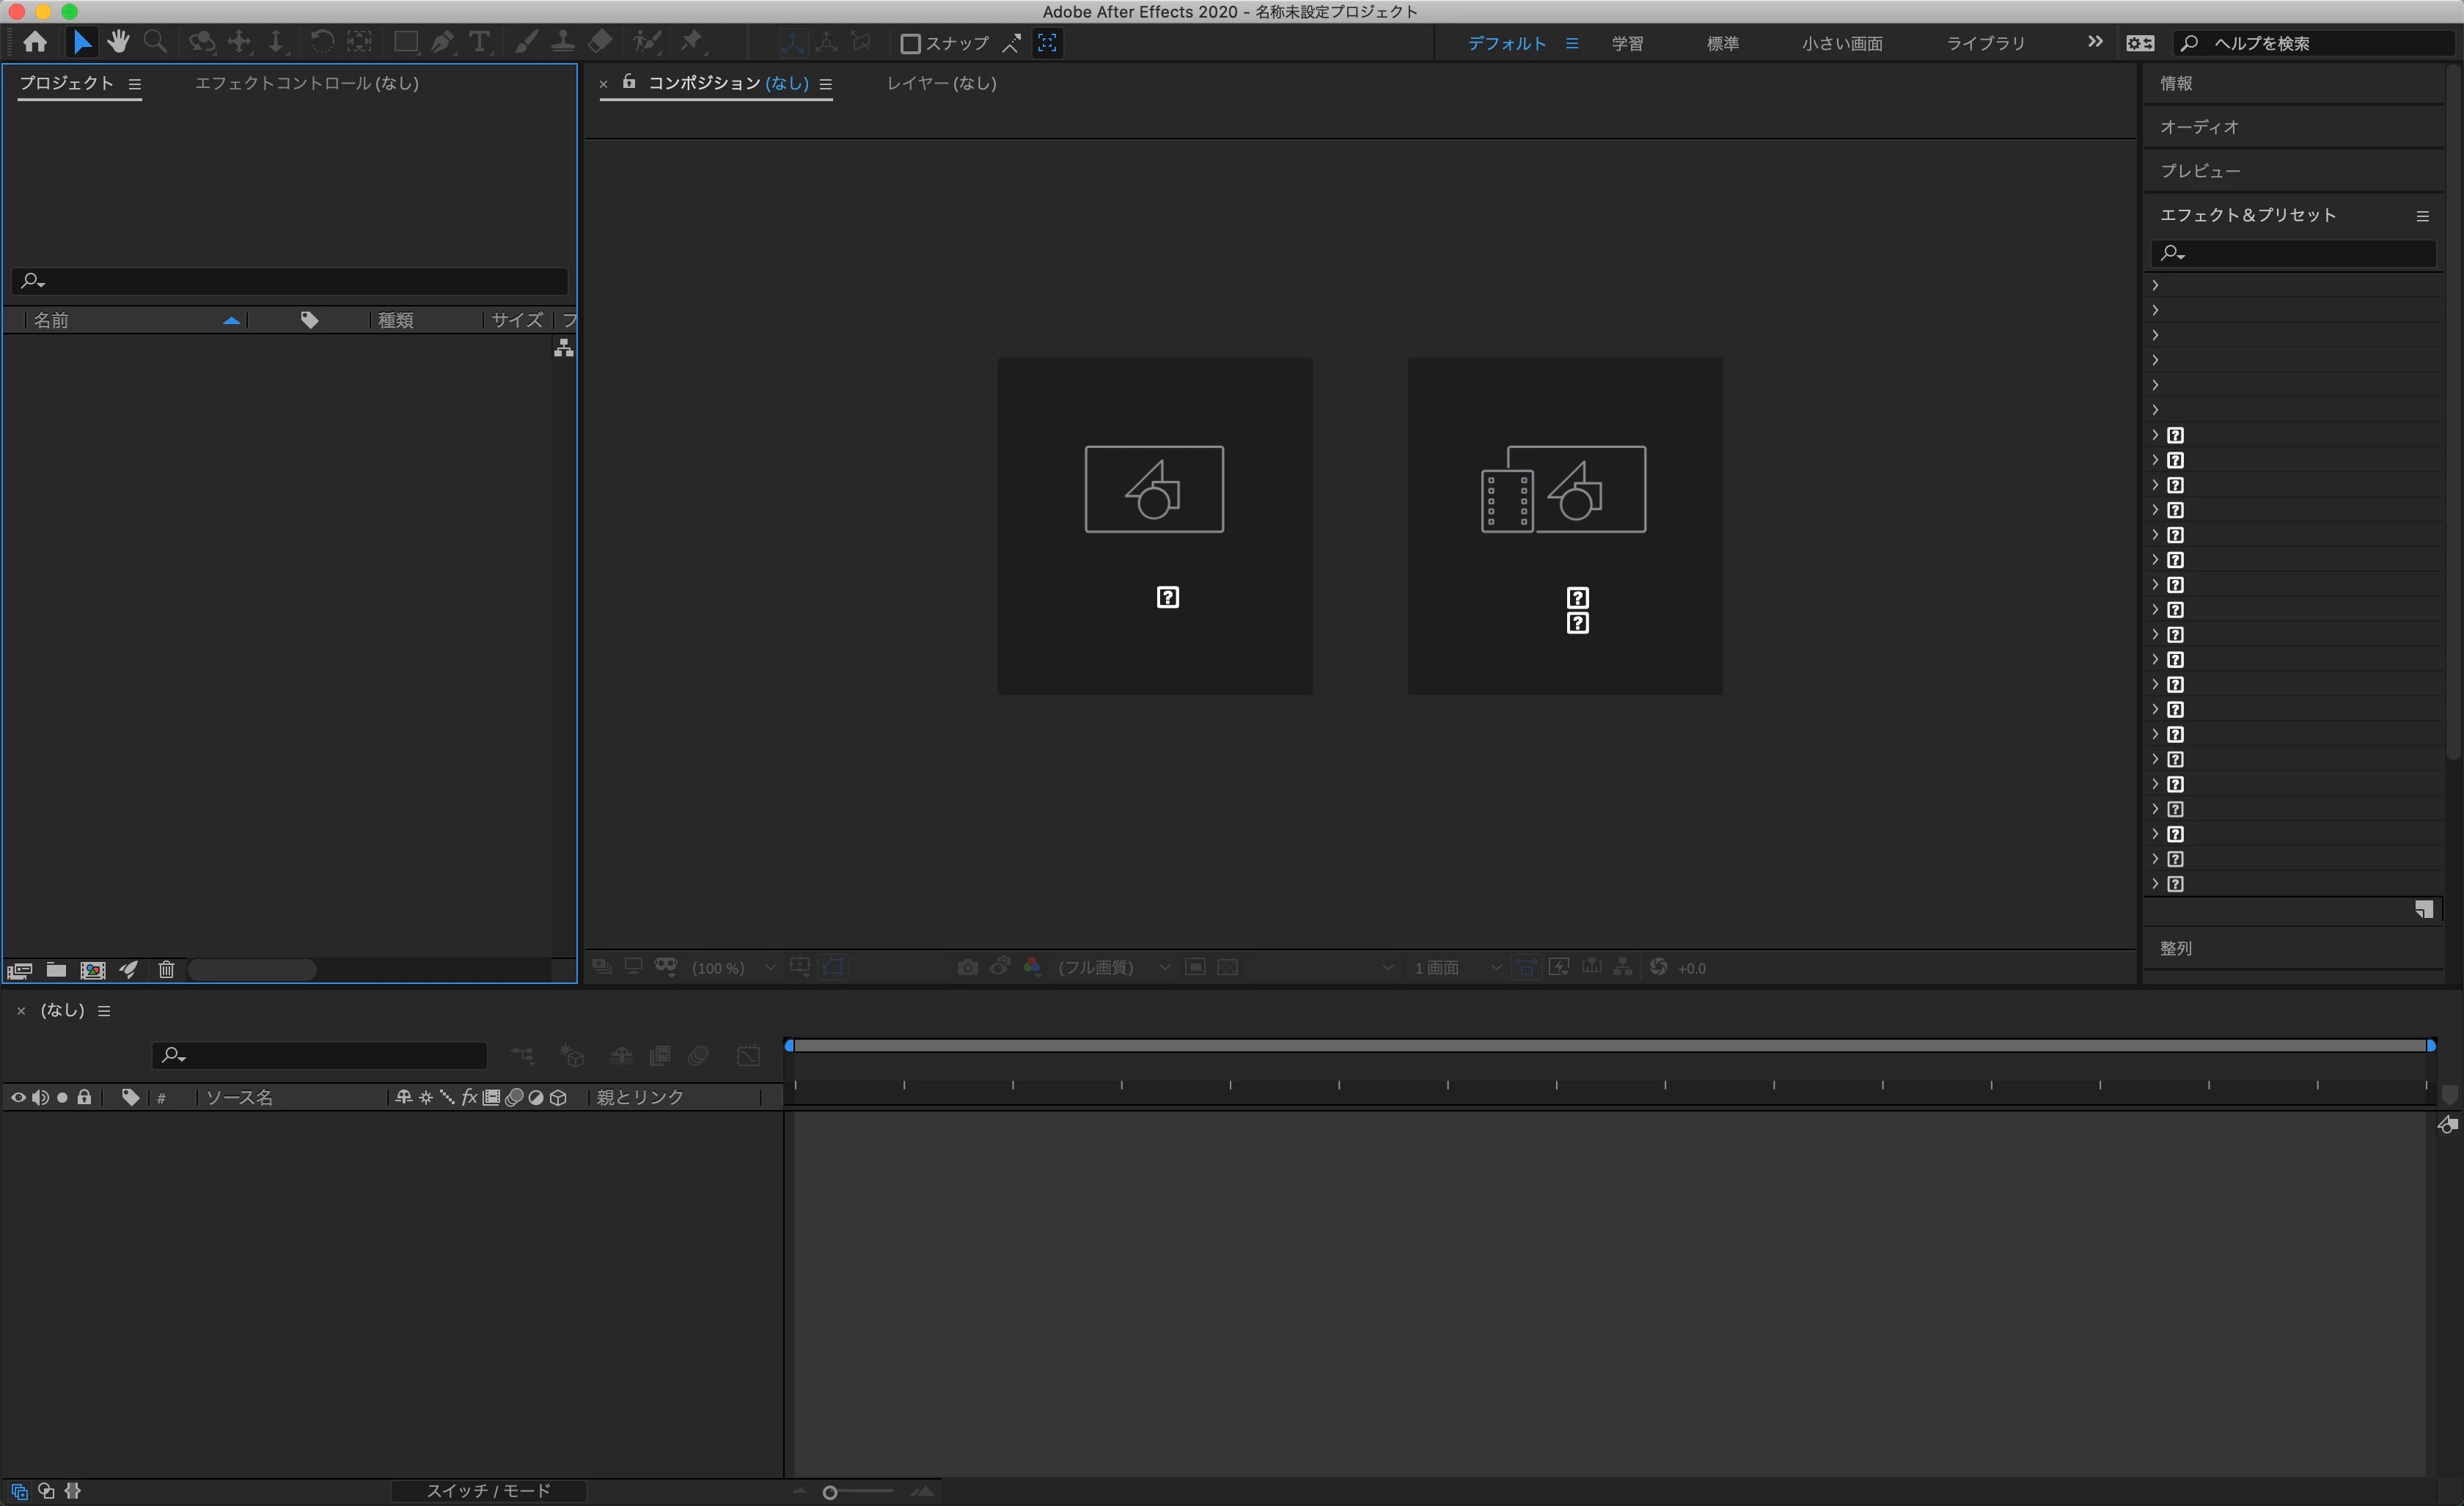
Task: Click the trash icon in Project panel
Action: tap(166, 969)
